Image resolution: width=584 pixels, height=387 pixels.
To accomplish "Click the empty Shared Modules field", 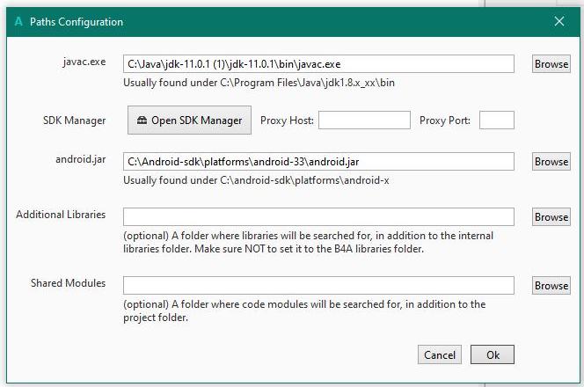I will click(318, 286).
